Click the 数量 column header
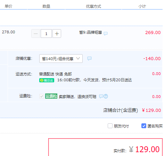This screenshot has width=165, height=156. click(x=46, y=6)
